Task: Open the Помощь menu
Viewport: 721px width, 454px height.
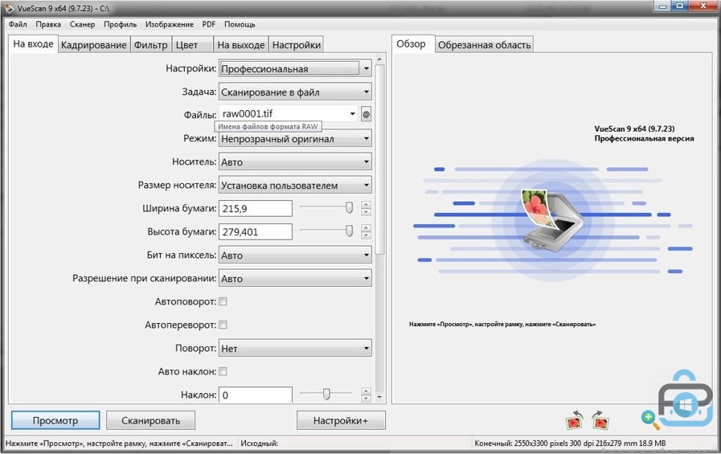Action: [240, 24]
